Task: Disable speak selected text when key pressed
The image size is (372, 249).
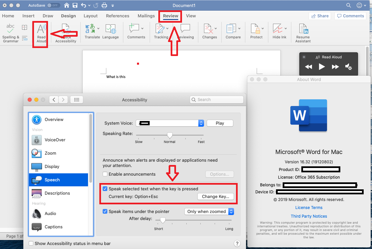Action: 105,189
